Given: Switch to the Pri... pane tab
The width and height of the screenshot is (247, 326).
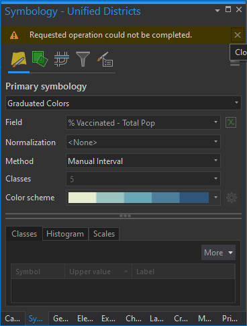Looking at the screenshot, I should click(230, 319).
